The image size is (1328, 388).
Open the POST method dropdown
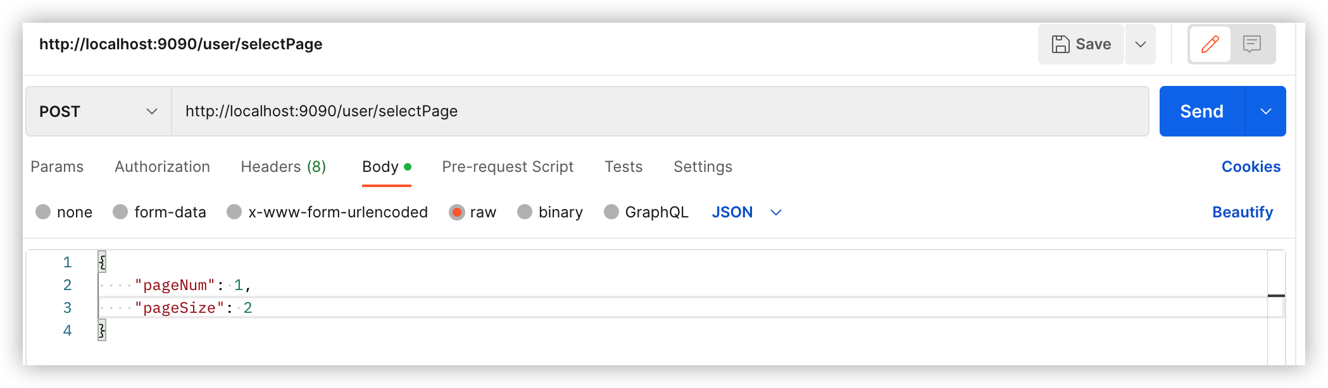pyautogui.click(x=98, y=111)
